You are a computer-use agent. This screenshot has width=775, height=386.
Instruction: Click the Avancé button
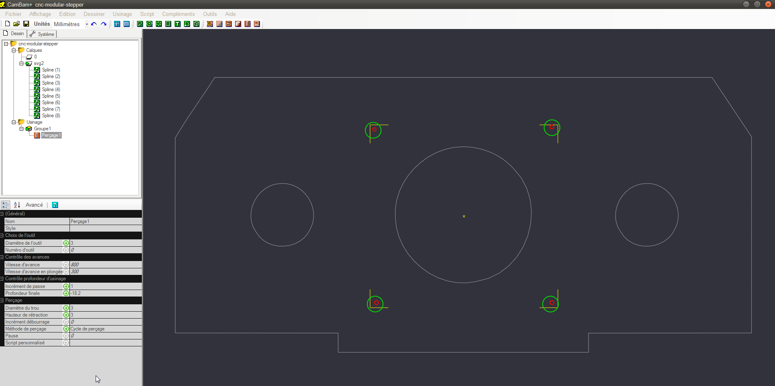click(x=34, y=205)
